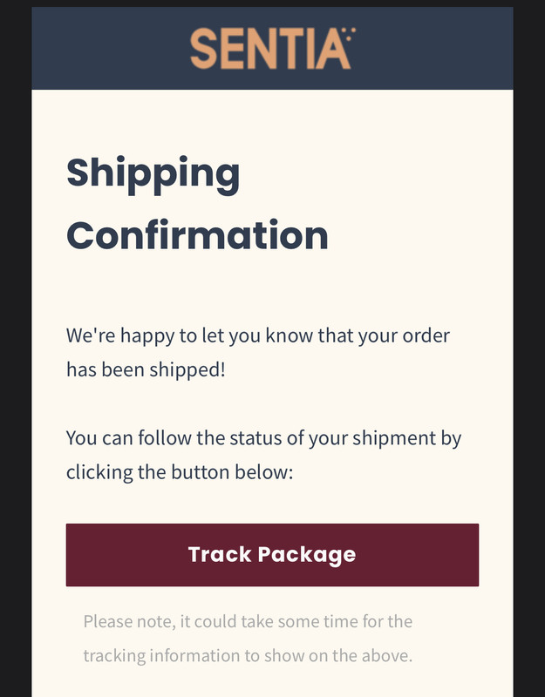Click the navy header banner left of the logo
The image size is (545, 697).
[x=111, y=48]
